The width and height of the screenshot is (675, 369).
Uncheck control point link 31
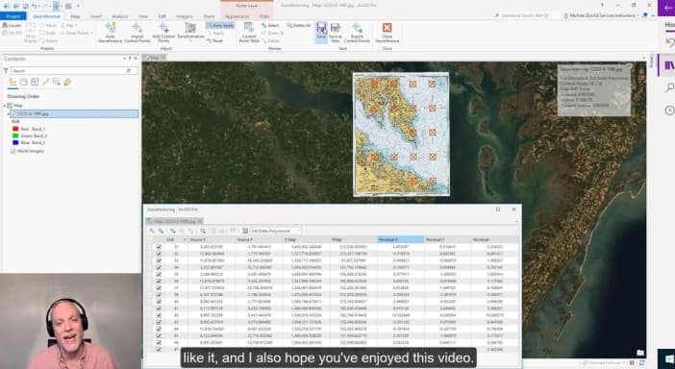pos(159,247)
